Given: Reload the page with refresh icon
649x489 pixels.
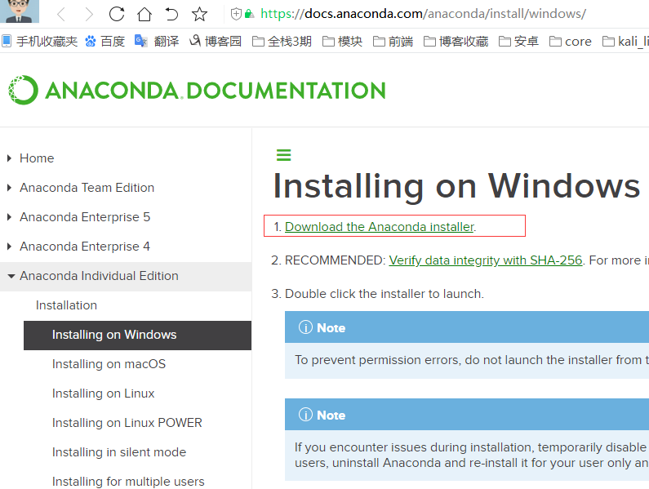Looking at the screenshot, I should point(117,14).
